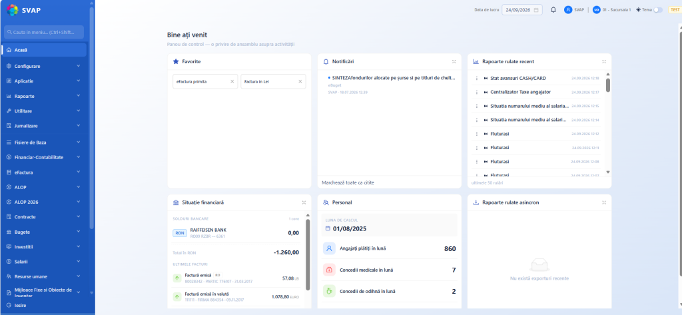The height and width of the screenshot is (315, 682).
Task: Click the bell icon in Notificări header
Action: (326, 62)
